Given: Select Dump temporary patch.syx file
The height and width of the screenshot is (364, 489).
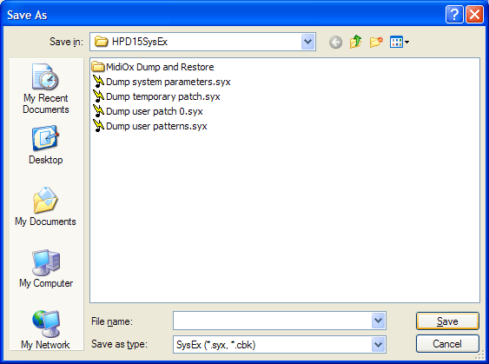Looking at the screenshot, I should coord(156,96).
